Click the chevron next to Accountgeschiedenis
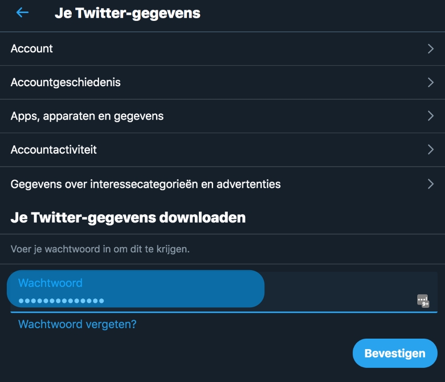The image size is (445, 382). tap(430, 83)
